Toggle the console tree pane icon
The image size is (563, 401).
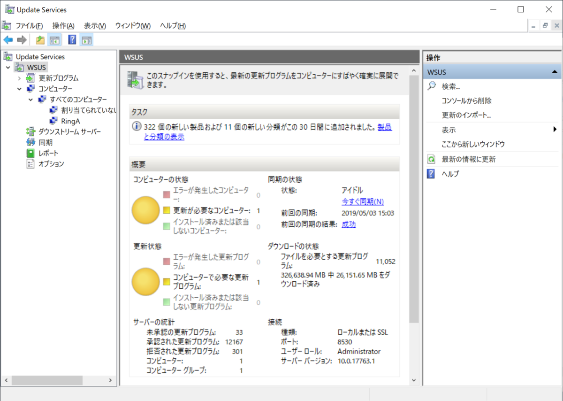point(54,40)
